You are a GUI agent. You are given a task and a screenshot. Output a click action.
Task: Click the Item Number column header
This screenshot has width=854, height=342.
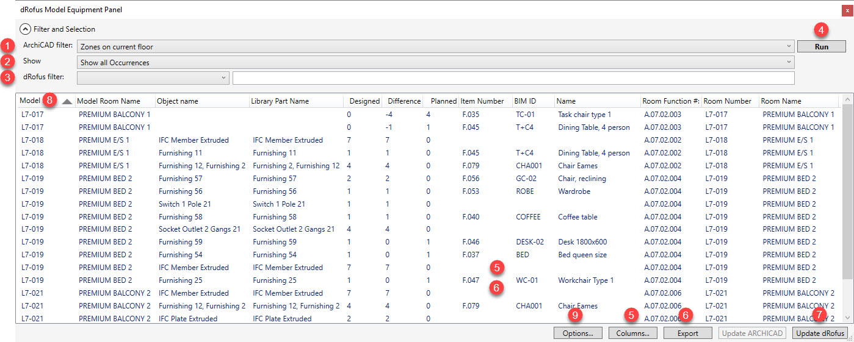pyautogui.click(x=485, y=101)
